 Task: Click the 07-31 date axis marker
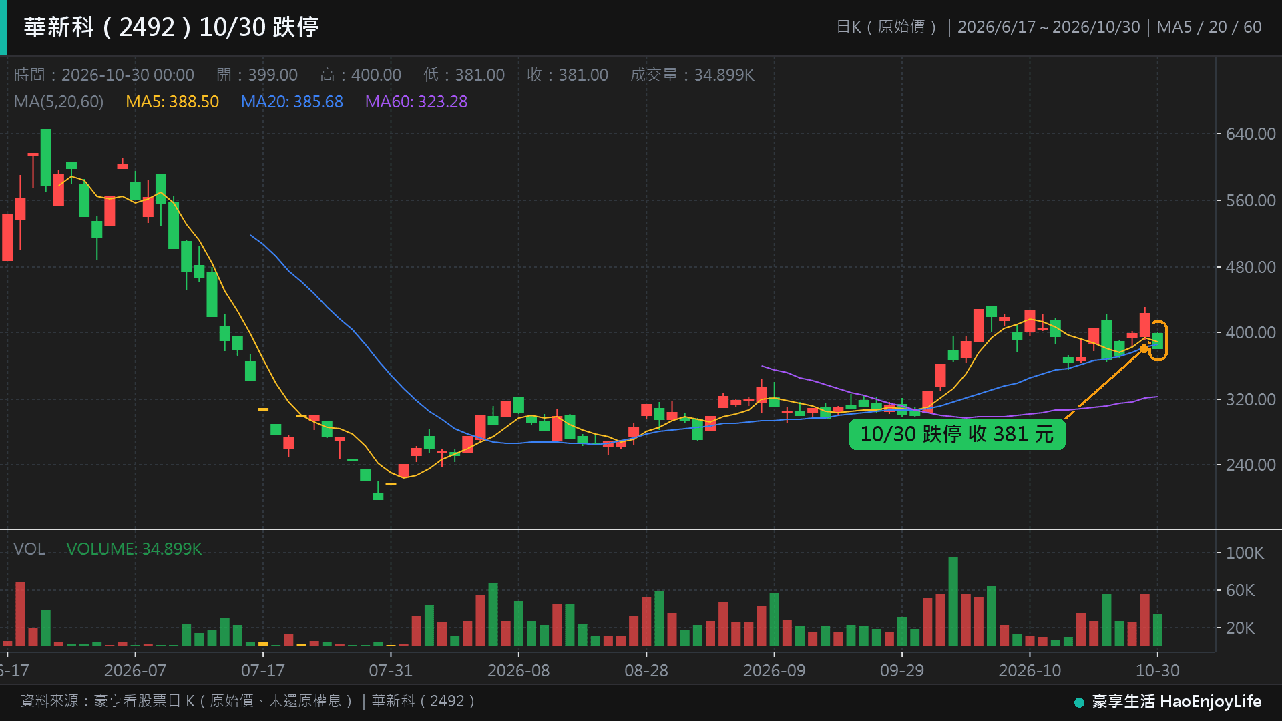tap(391, 670)
